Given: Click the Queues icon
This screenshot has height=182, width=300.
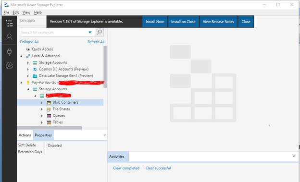Looking at the screenshot, I should click(x=49, y=116).
